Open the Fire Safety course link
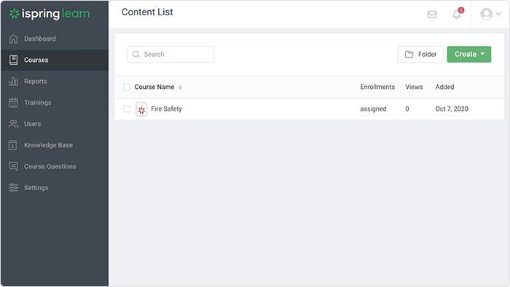The image size is (510, 287). tap(166, 109)
